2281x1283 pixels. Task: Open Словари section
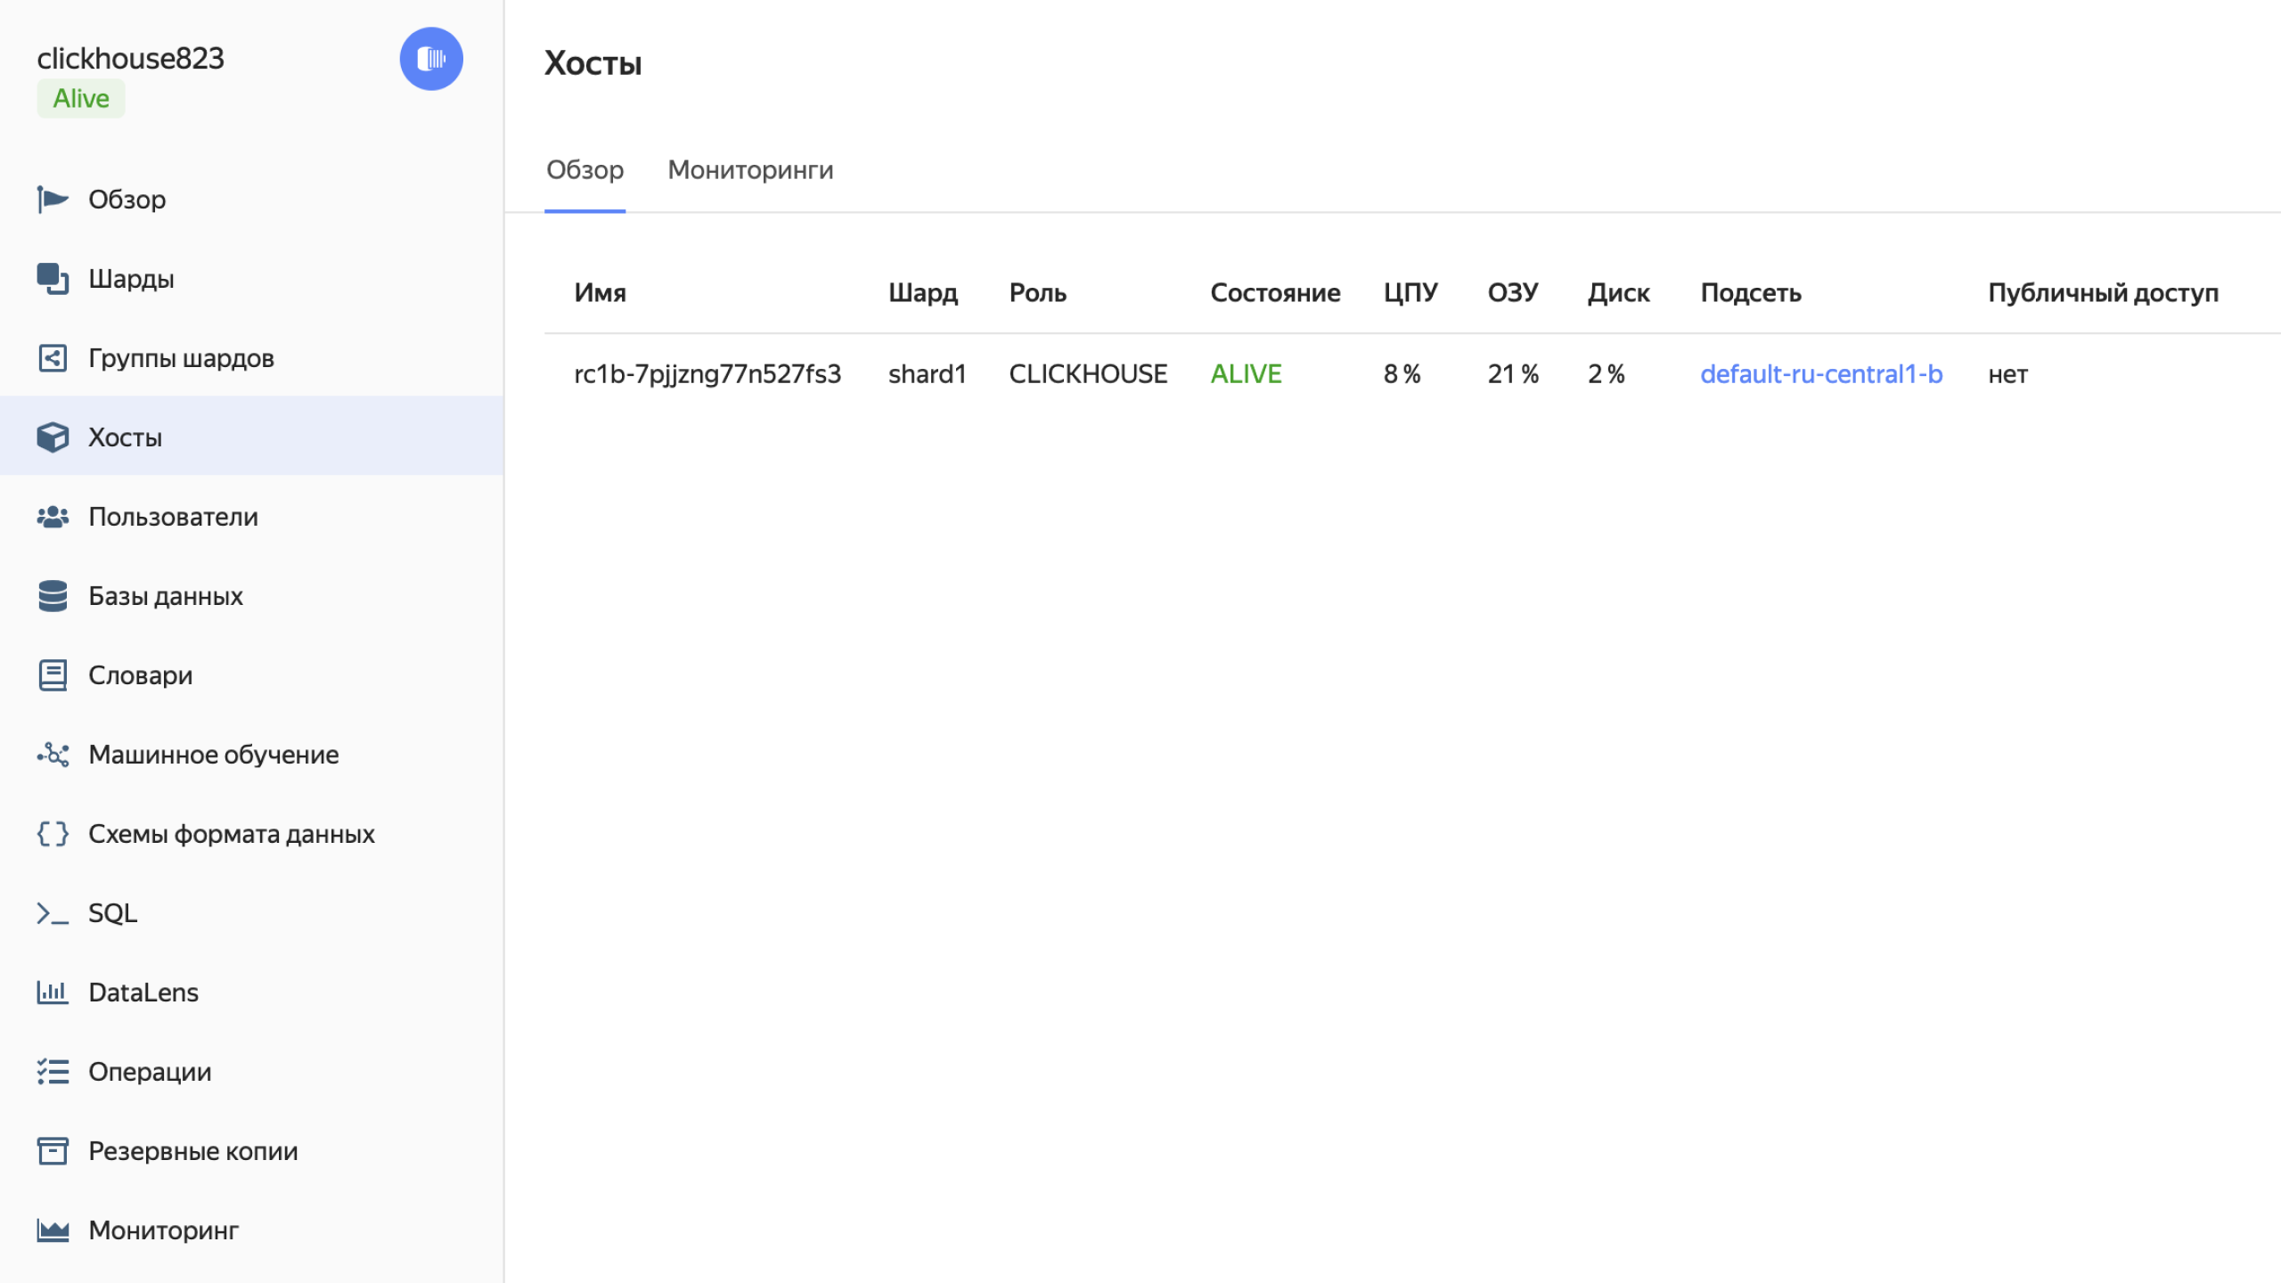(251, 675)
